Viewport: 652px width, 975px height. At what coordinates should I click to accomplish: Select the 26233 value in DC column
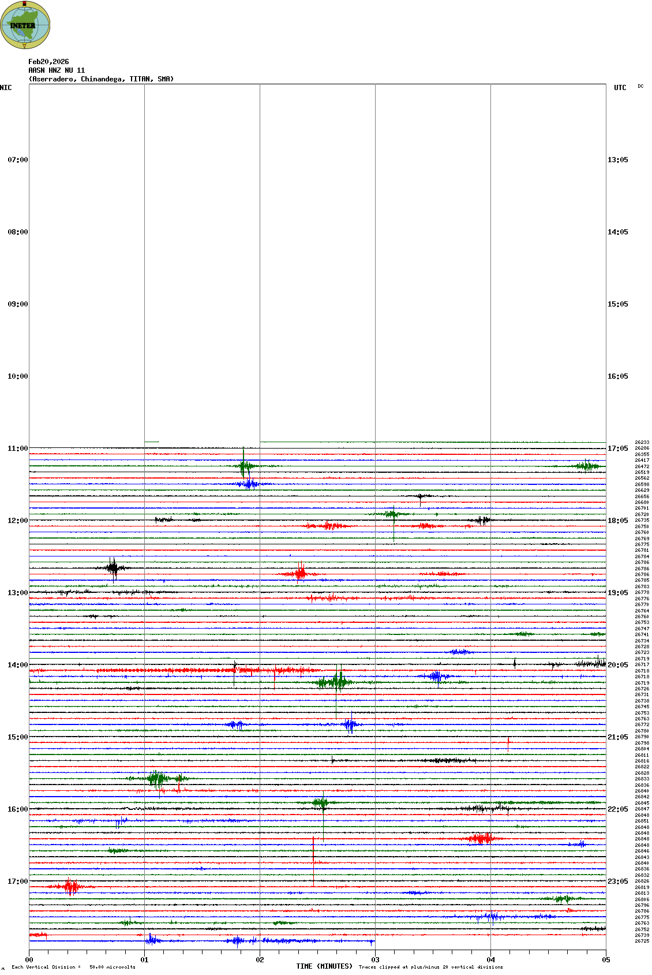pos(642,442)
